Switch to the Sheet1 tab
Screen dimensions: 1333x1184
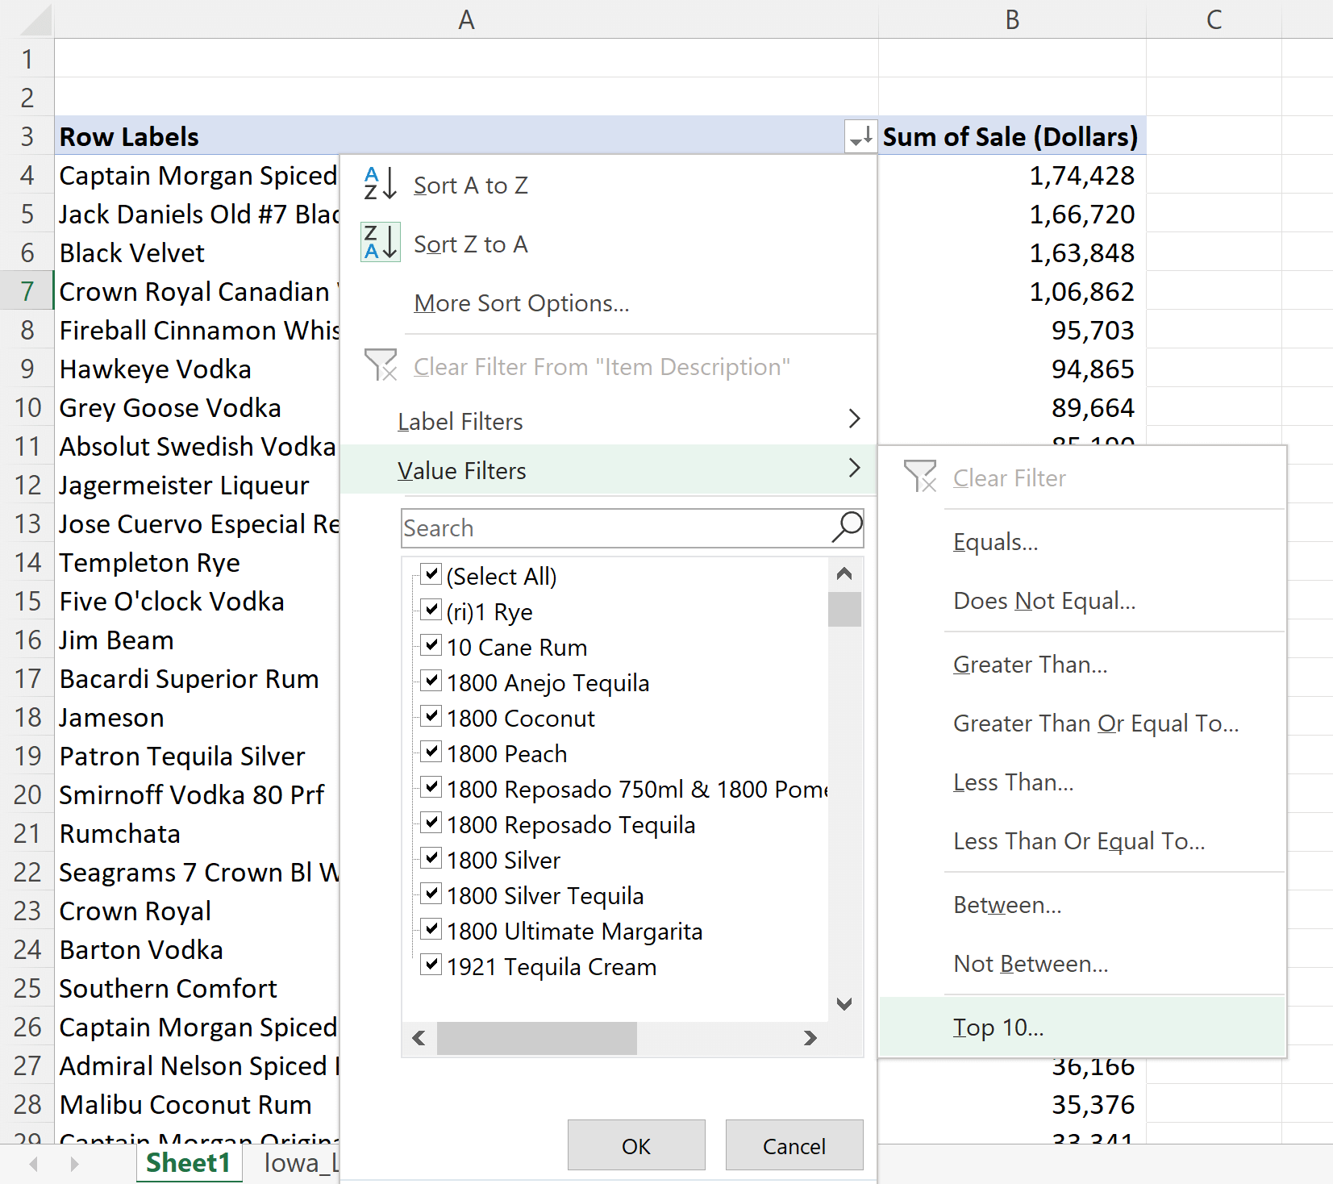click(189, 1163)
